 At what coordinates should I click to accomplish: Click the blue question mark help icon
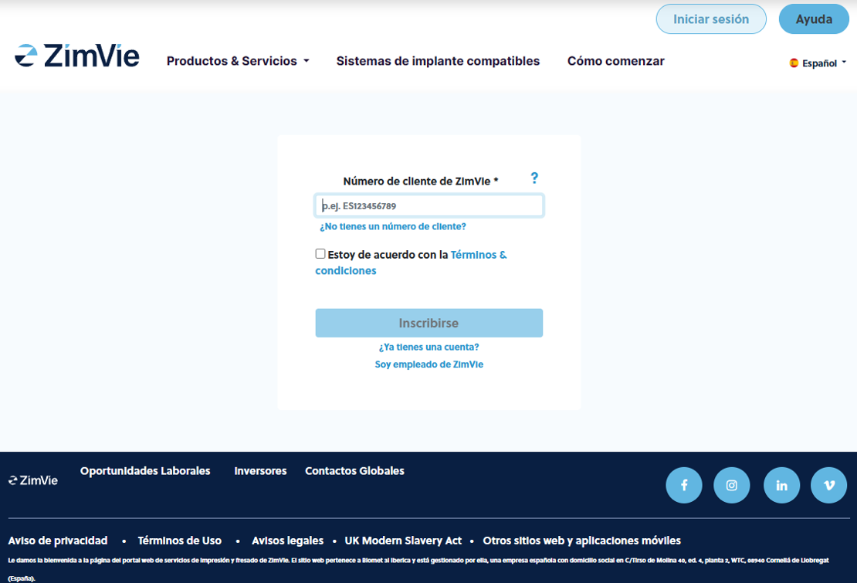click(x=534, y=178)
